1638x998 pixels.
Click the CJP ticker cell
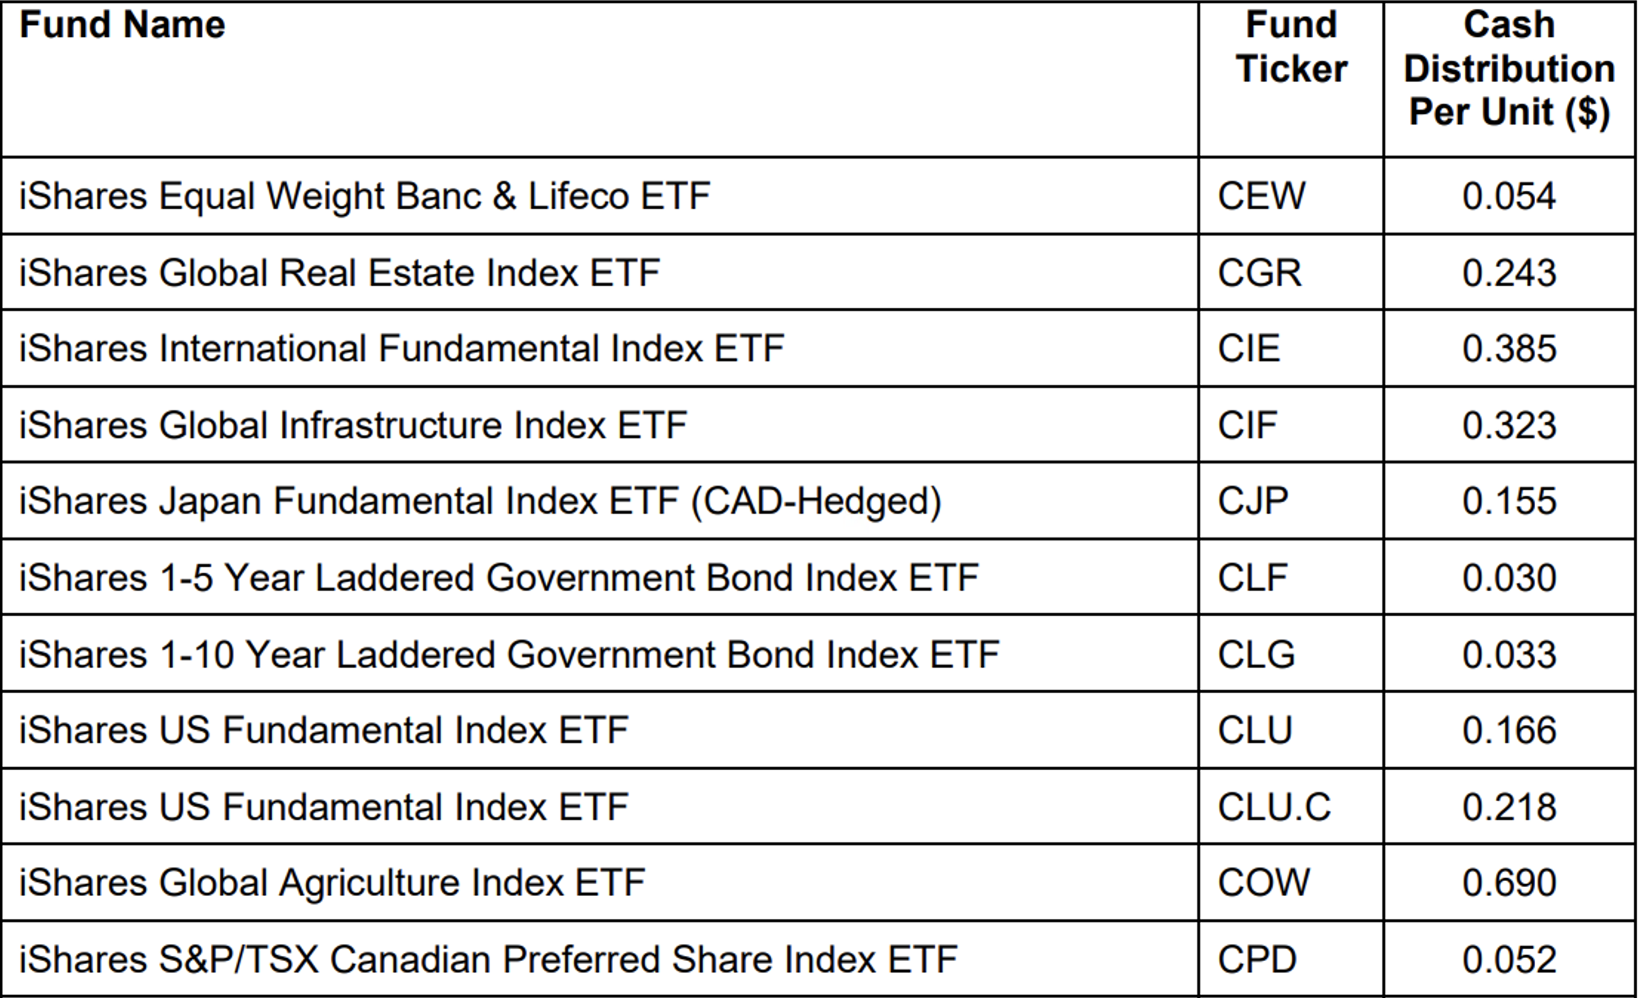pos(1253,501)
